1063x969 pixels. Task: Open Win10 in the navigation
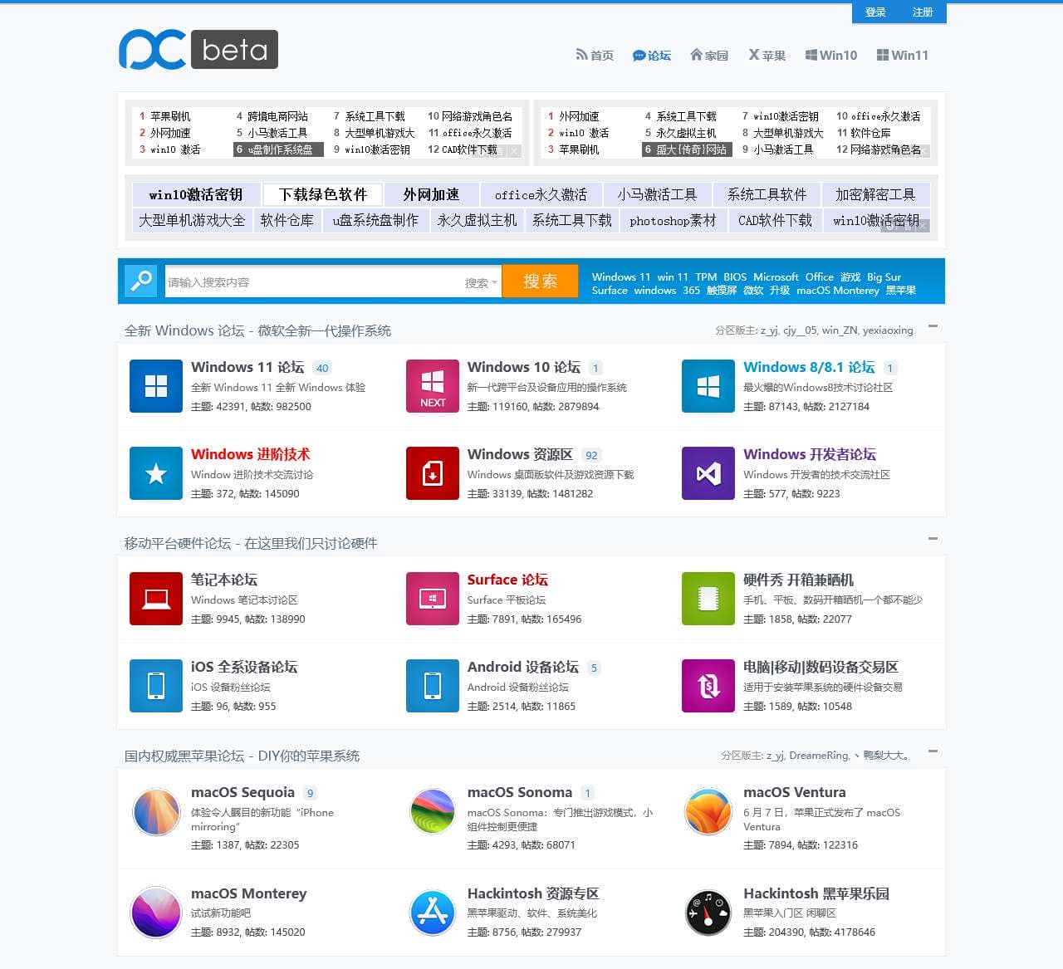point(831,56)
